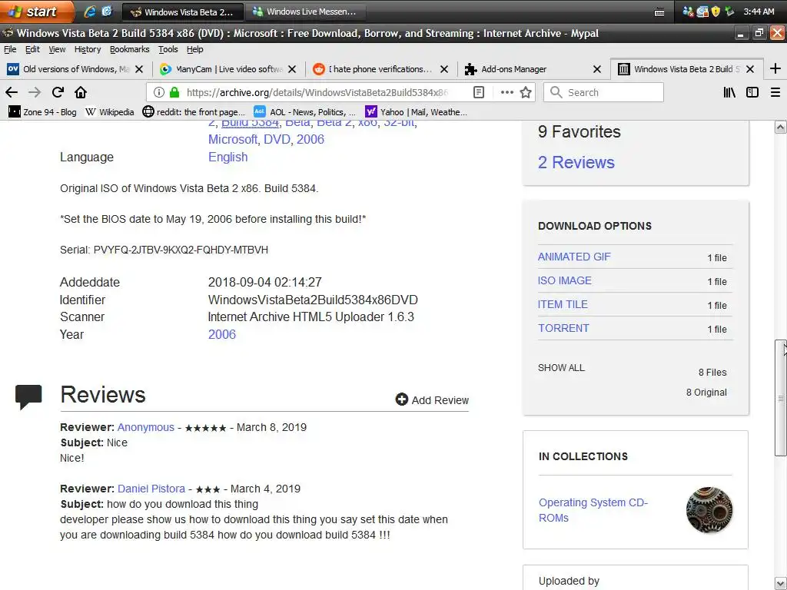Download the ANIMATED GIF option
The width and height of the screenshot is (787, 590).
574,257
